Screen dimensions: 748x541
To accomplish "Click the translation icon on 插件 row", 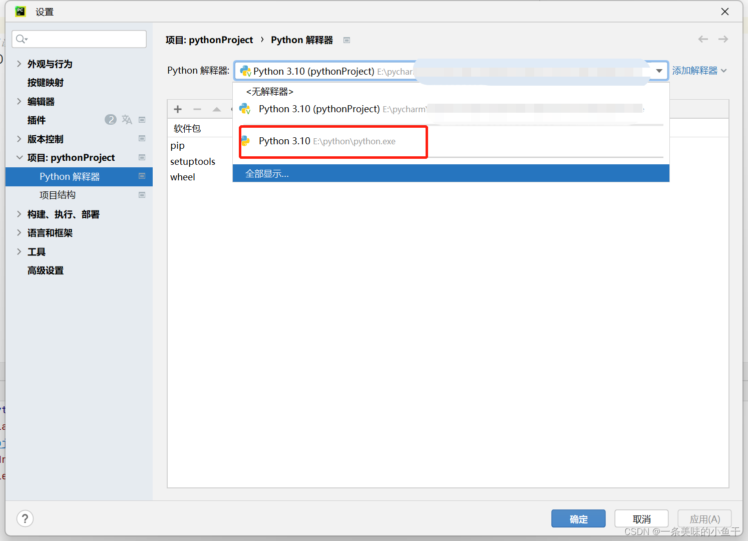I will 127,120.
